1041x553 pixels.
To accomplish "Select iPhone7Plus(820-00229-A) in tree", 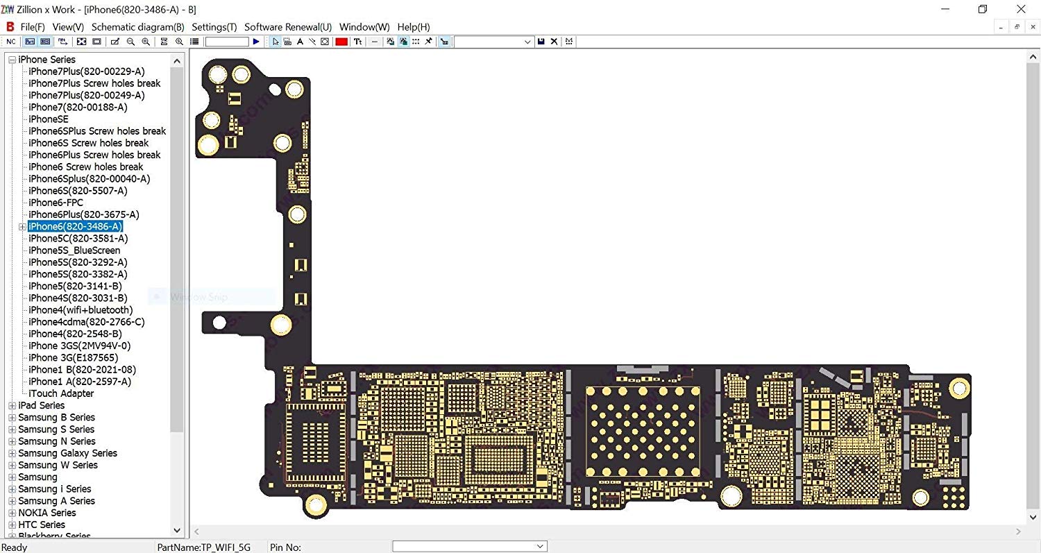I will (87, 71).
